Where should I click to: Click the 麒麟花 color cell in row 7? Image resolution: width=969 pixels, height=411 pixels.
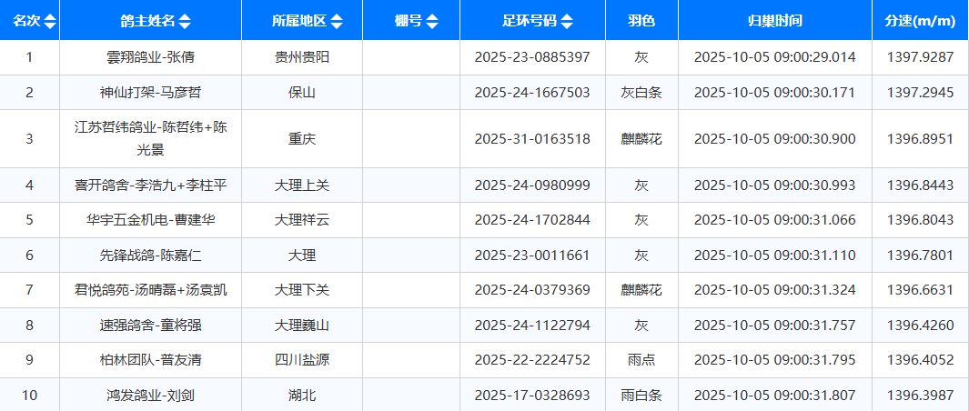click(x=641, y=290)
